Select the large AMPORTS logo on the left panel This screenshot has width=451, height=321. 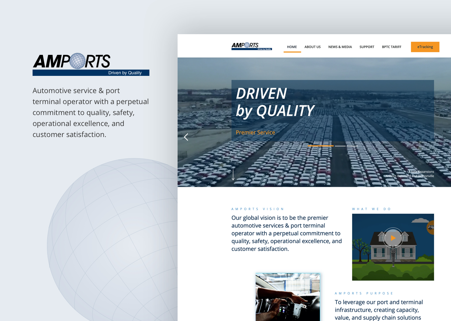(71, 61)
